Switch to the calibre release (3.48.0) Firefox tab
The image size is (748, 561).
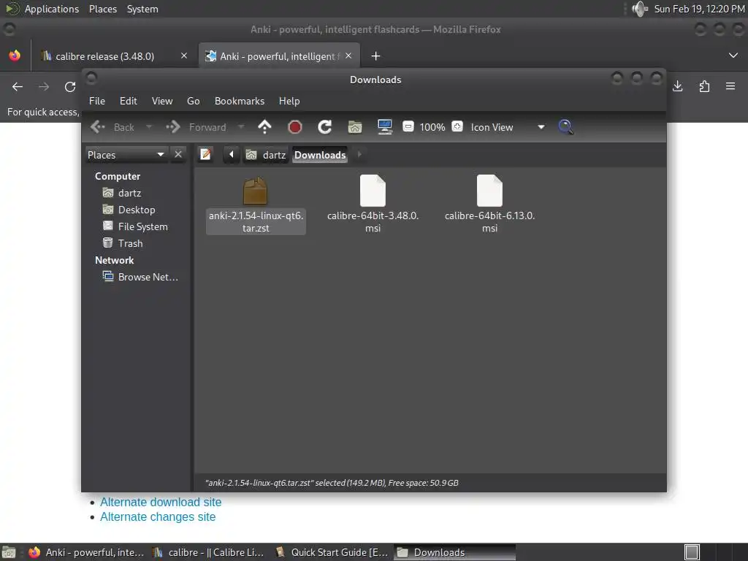105,56
